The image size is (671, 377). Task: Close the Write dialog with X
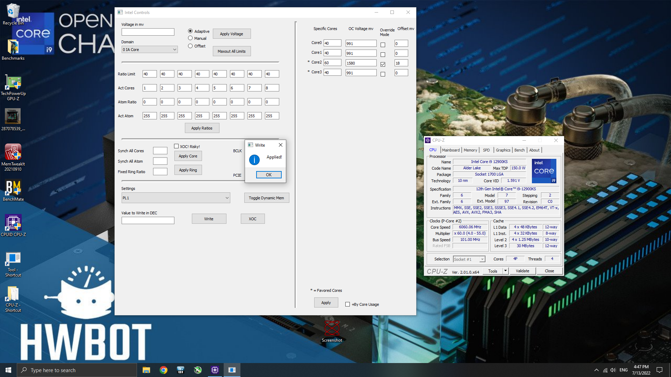pyautogui.click(x=280, y=145)
